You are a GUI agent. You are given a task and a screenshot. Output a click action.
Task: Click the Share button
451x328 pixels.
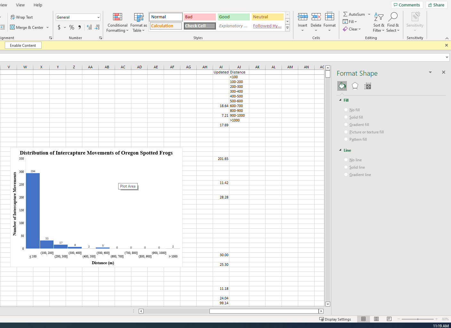tap(436, 5)
